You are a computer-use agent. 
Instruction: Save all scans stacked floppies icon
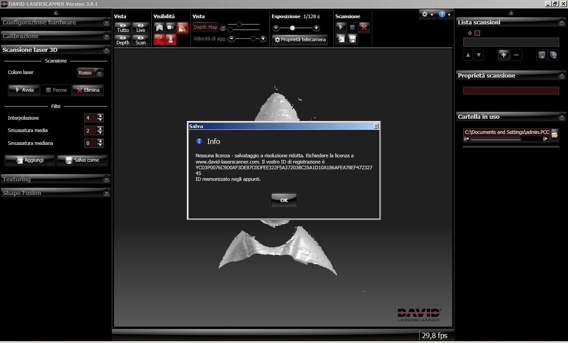coord(553,55)
